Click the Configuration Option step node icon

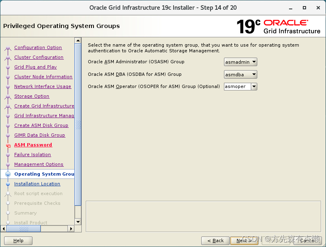point(8,48)
